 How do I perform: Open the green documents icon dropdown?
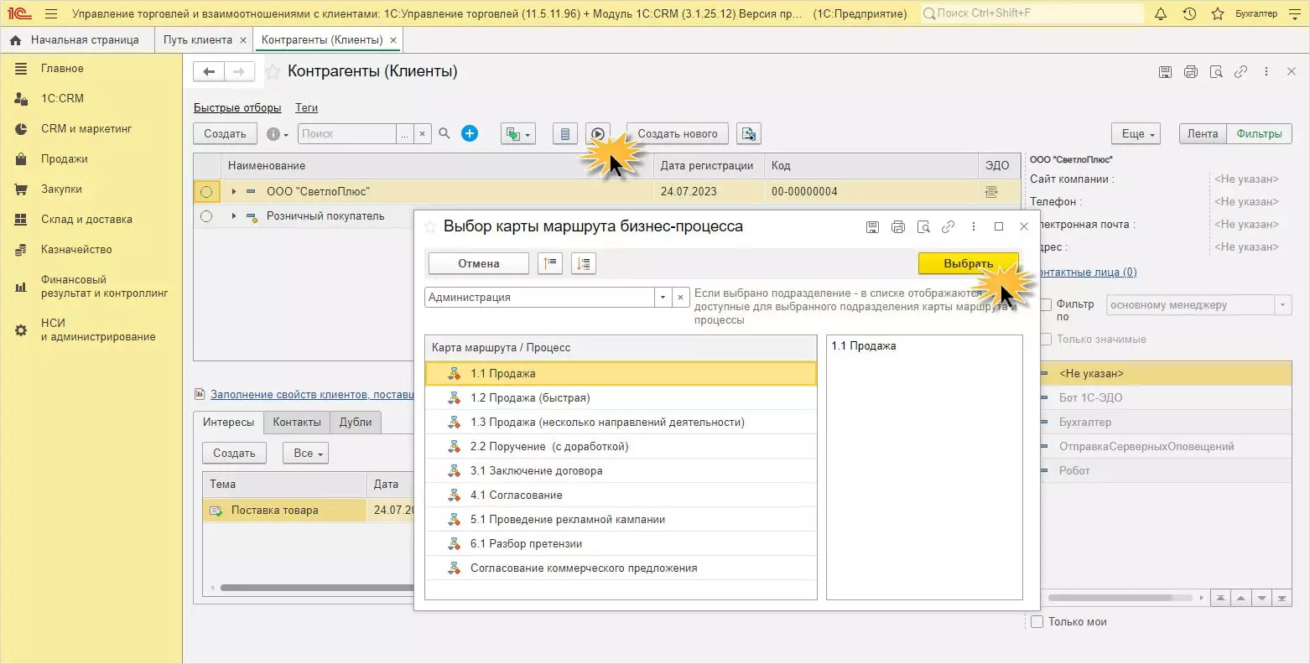click(x=517, y=133)
